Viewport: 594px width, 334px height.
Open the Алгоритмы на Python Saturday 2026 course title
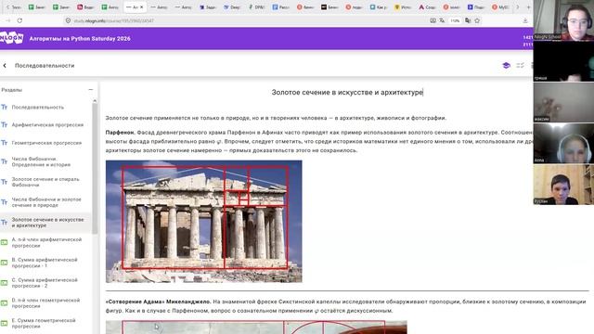tap(80, 39)
